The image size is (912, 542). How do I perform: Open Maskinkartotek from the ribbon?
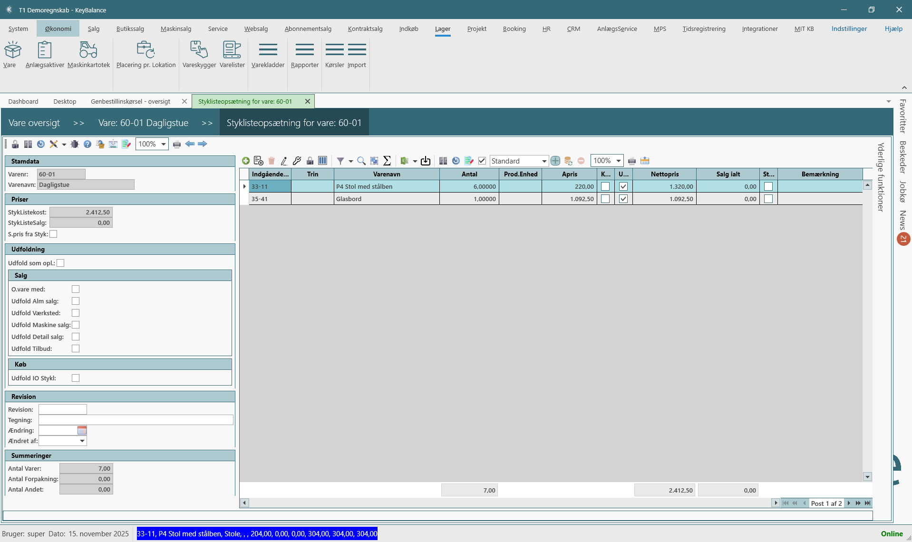click(88, 54)
